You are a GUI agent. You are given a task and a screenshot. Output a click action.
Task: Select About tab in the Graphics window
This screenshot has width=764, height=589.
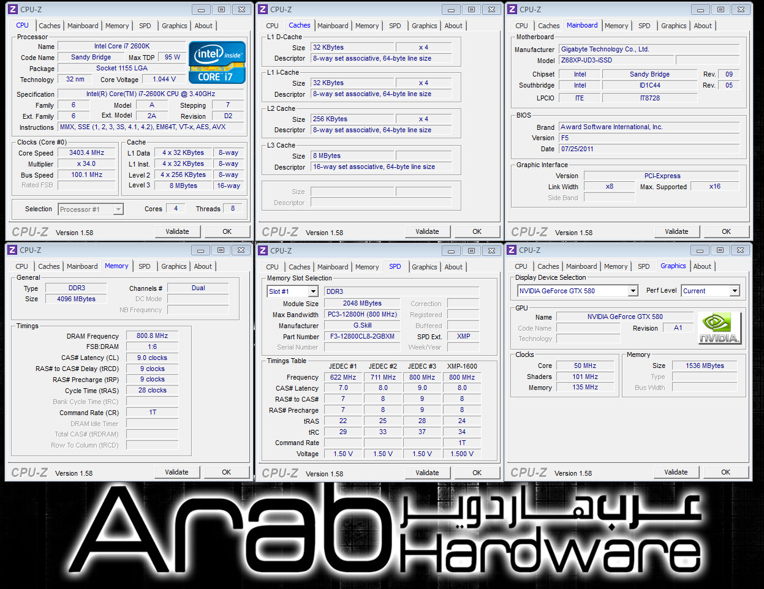click(x=703, y=266)
